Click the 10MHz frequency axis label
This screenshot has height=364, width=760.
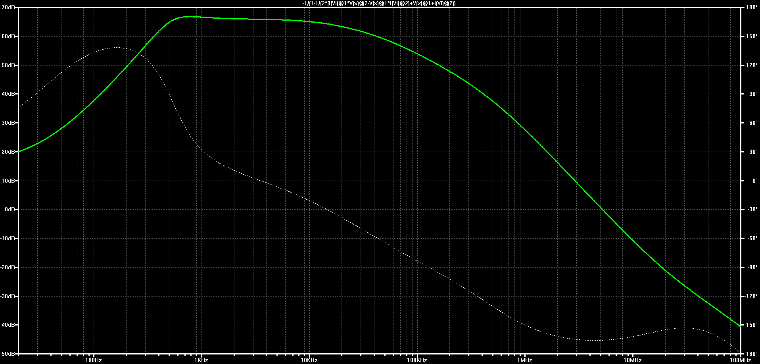[632, 360]
